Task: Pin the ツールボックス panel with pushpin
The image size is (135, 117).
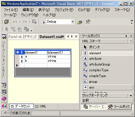Action: coord(126,36)
